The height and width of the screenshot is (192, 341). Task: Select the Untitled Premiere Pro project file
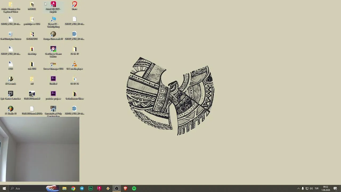pos(53,81)
